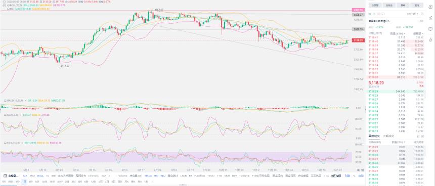This screenshot has width=435, height=186.
Task: Click the last button in the top right panel row
Action: (417, 5)
